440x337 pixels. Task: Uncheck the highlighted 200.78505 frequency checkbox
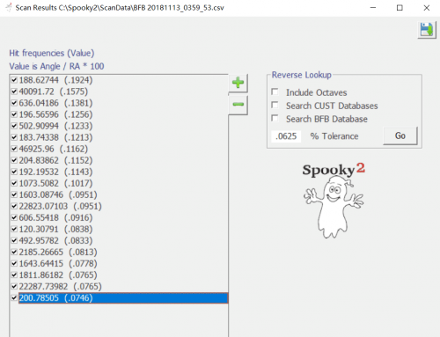(14, 297)
